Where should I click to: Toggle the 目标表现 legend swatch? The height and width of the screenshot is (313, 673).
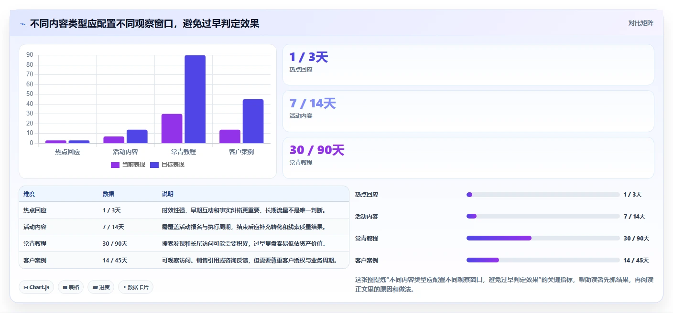tap(154, 165)
